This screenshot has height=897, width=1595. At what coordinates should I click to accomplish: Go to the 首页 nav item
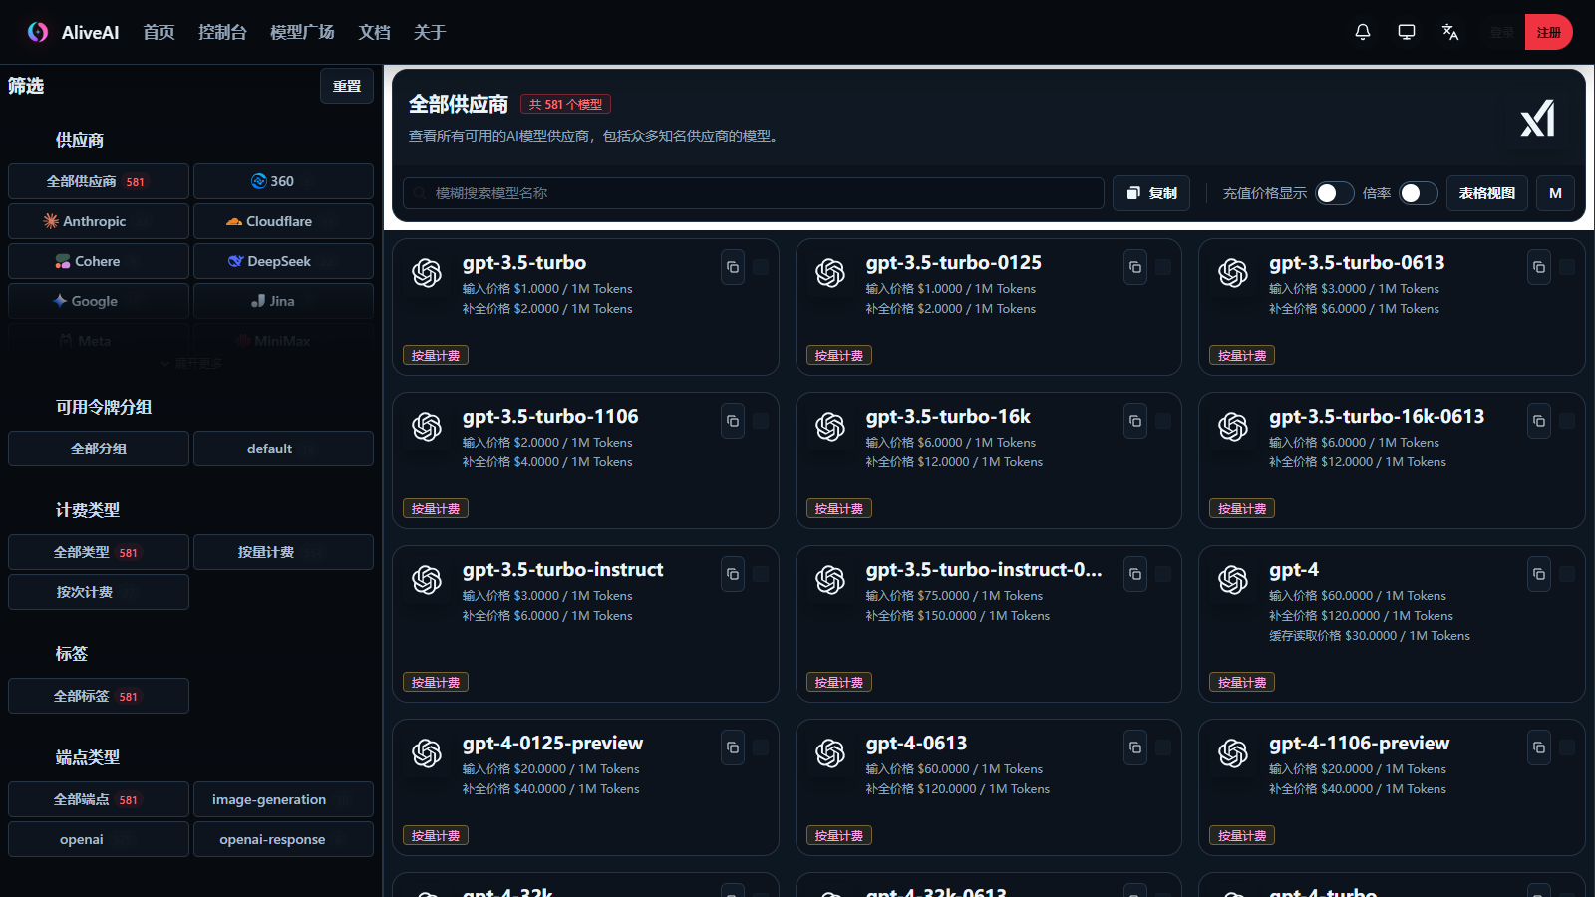(159, 32)
